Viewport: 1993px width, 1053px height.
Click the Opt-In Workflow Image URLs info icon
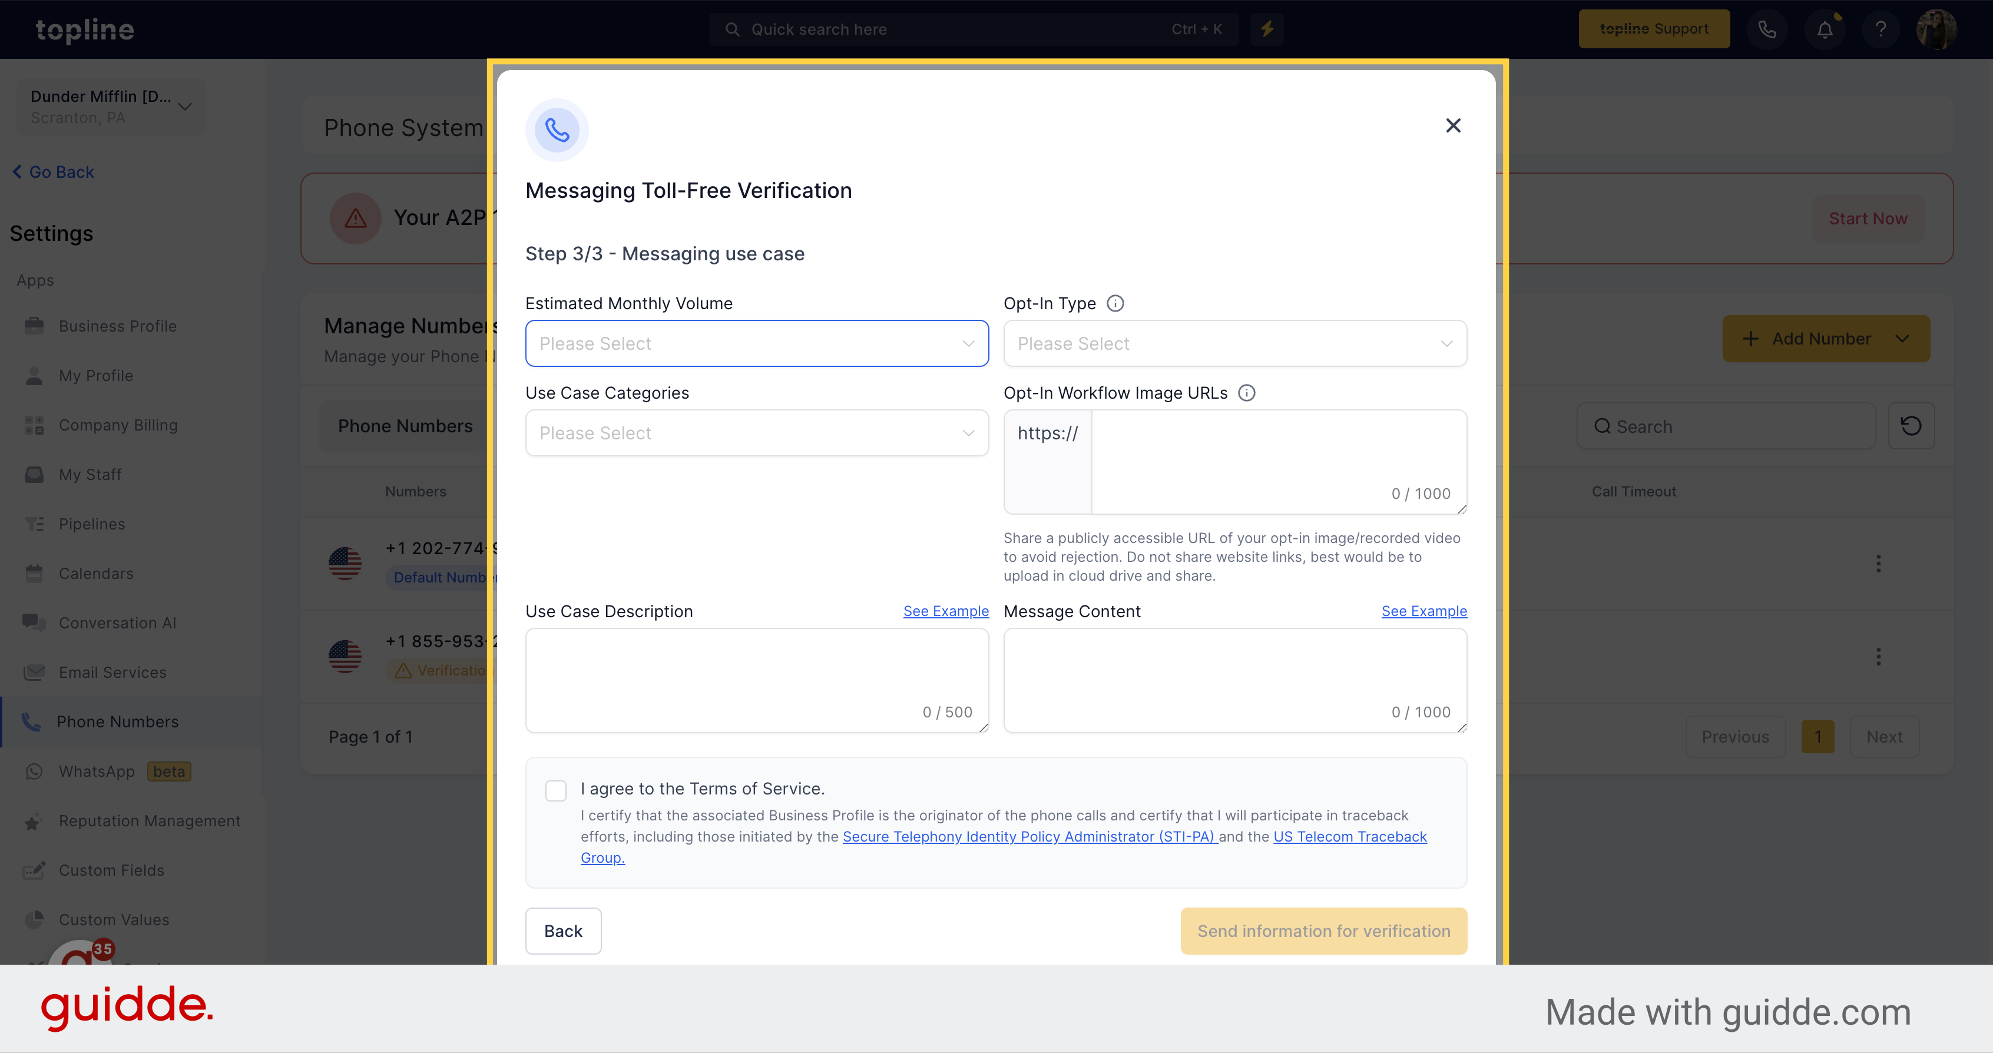(x=1246, y=393)
